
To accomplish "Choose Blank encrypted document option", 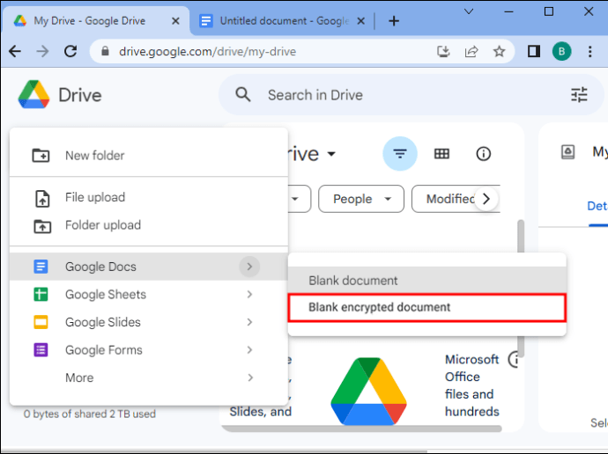I will click(x=426, y=307).
